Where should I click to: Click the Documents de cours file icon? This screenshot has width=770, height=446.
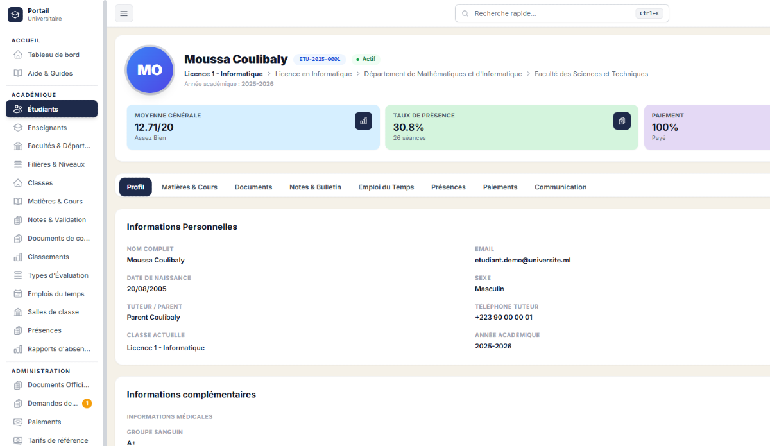coord(18,238)
